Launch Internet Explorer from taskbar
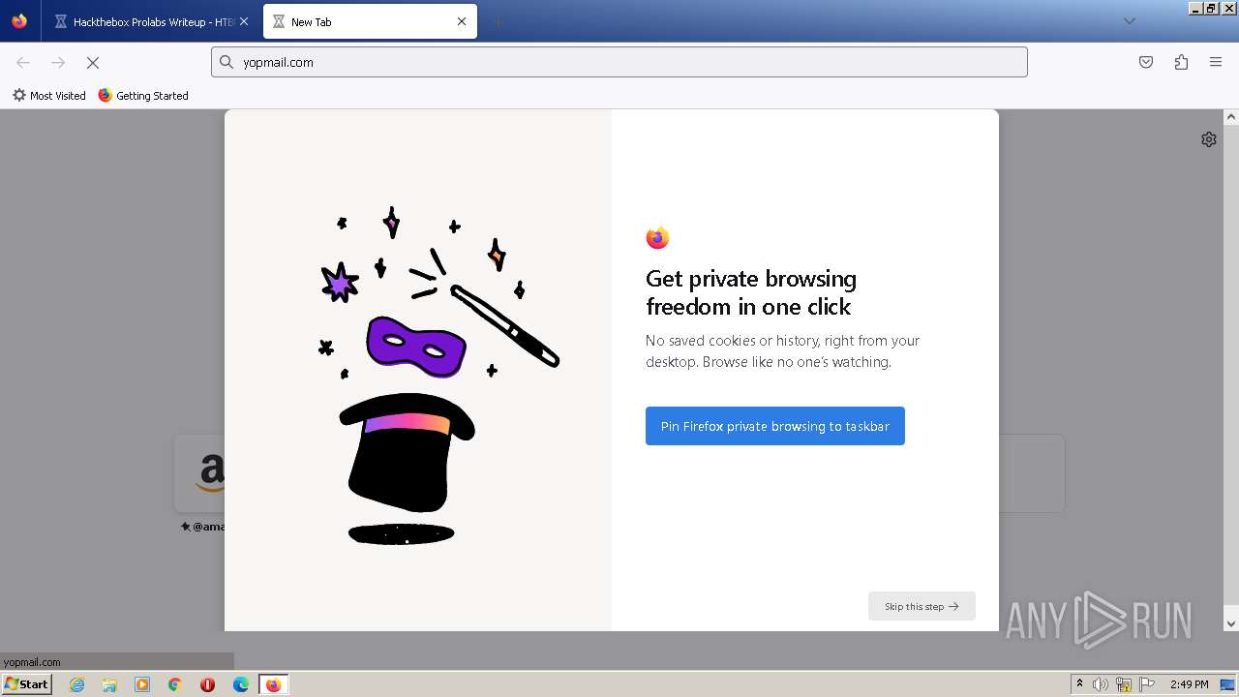 click(76, 684)
